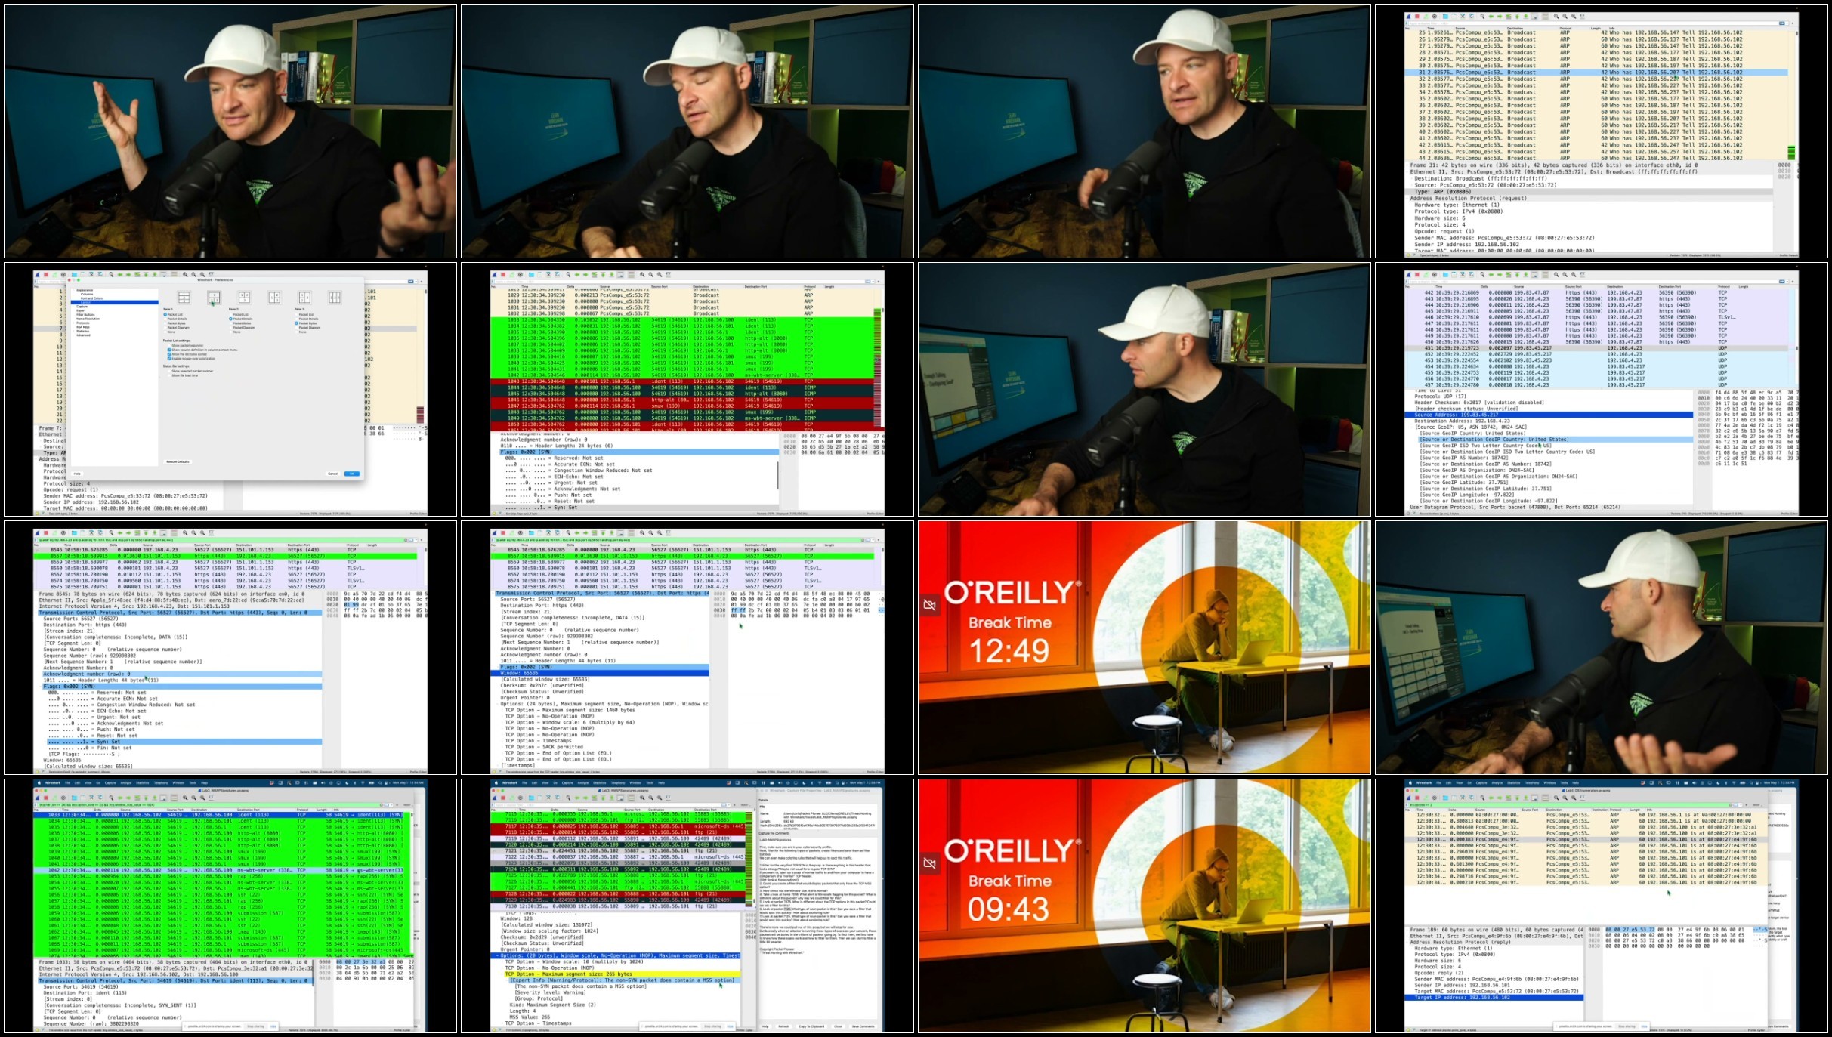Viewport: 1832px width, 1037px height.
Task: Open the thumbnail of the man raising both hands
Action: 230,131
